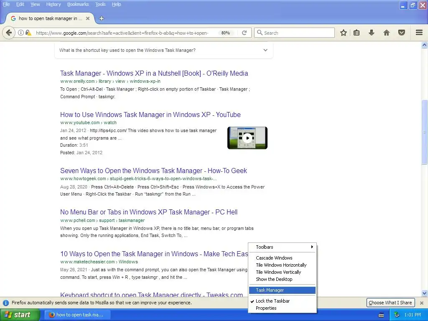Click Firefox taskbar button
Viewport: 428px width, 321px height.
(77, 315)
